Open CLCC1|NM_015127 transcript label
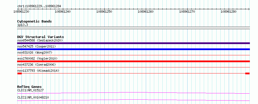Image resolution: width=258 pixels, height=104 pixels. point(30,90)
